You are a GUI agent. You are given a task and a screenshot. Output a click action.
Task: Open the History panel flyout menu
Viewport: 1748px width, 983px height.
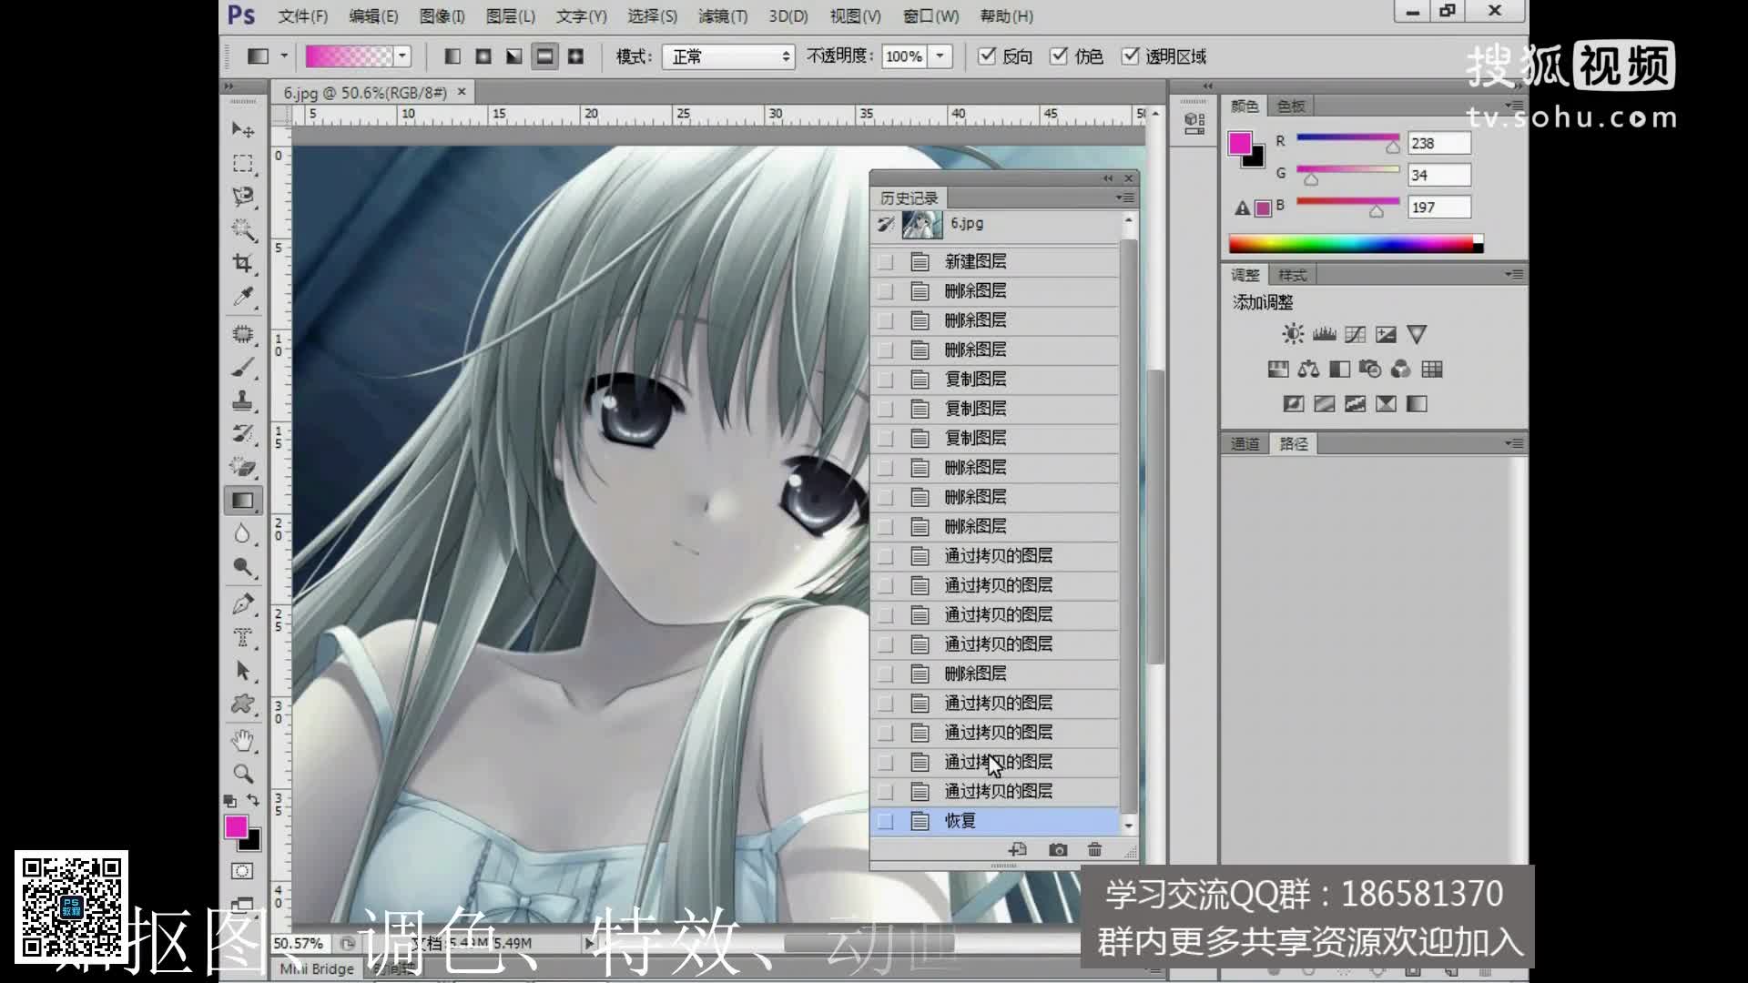pyautogui.click(x=1125, y=198)
